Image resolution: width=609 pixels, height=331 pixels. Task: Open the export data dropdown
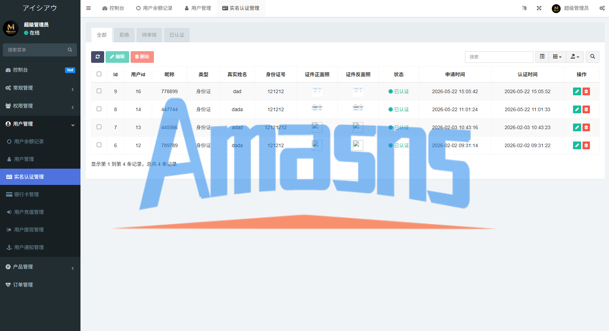(575, 57)
